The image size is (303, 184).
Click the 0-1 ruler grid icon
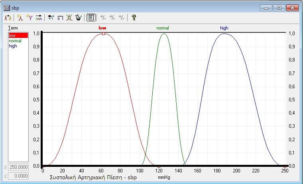tap(60, 18)
